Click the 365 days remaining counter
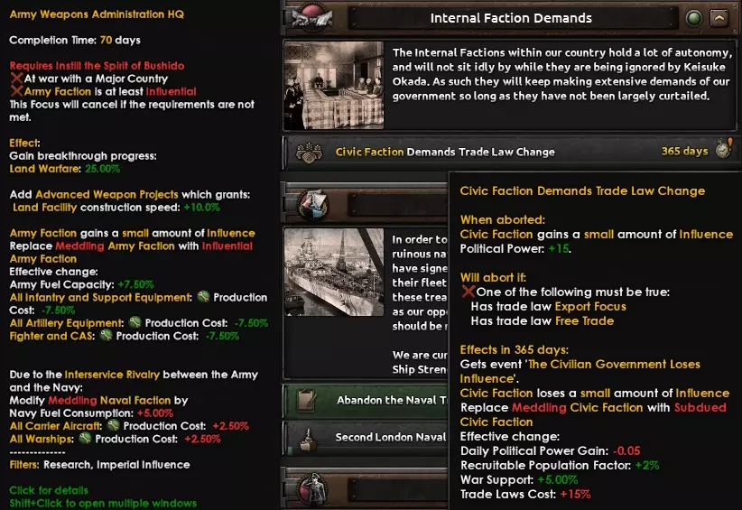This screenshot has height=510, width=742. [x=684, y=151]
